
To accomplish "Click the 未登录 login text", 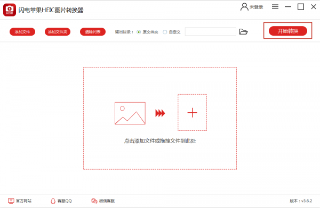I will coord(257,7).
